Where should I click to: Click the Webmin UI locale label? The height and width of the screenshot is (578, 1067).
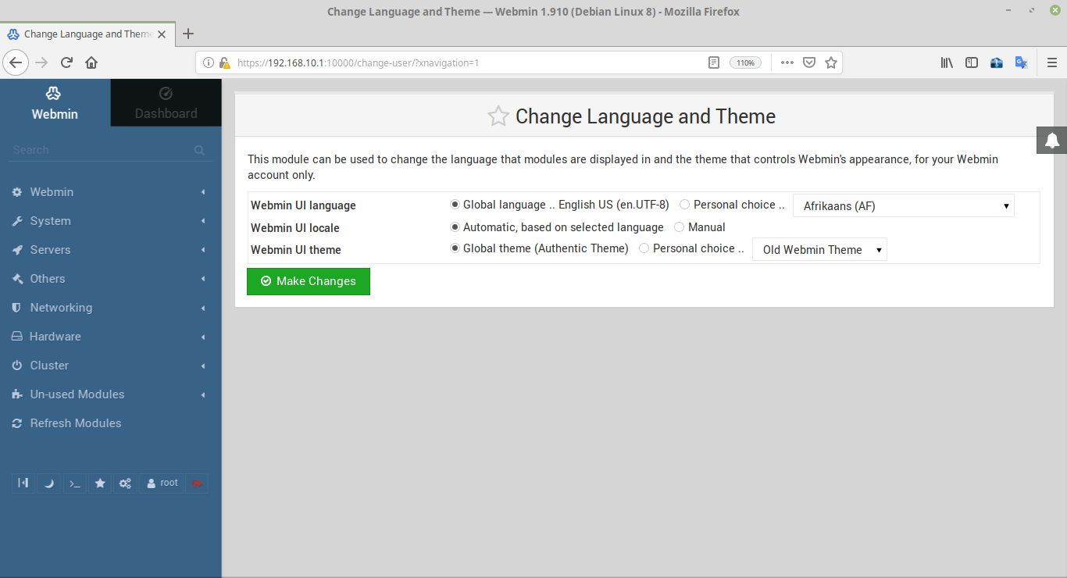pyautogui.click(x=295, y=228)
